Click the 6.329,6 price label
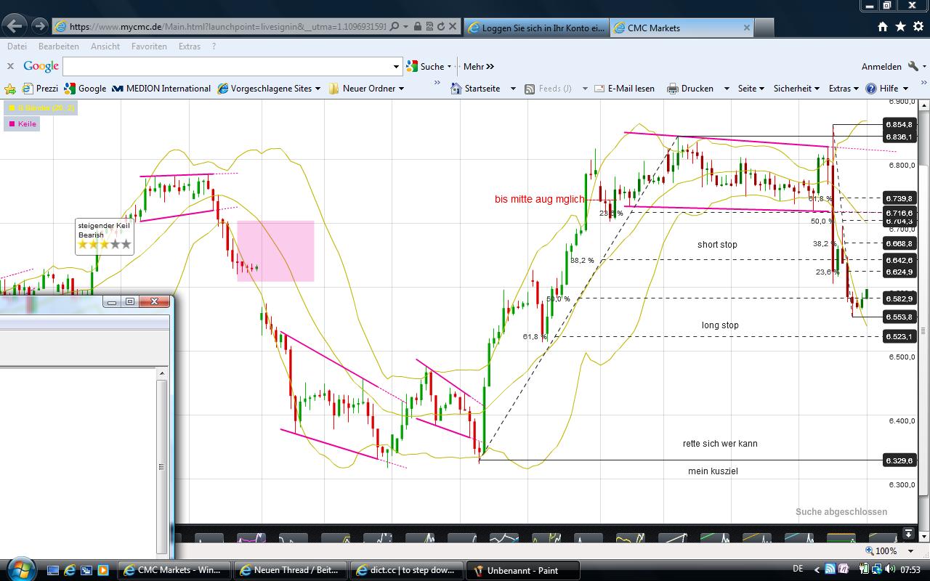 point(899,460)
